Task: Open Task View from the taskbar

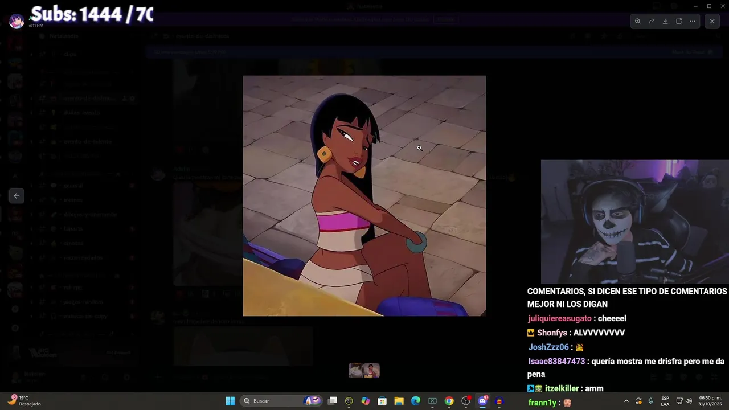Action: 333,401
